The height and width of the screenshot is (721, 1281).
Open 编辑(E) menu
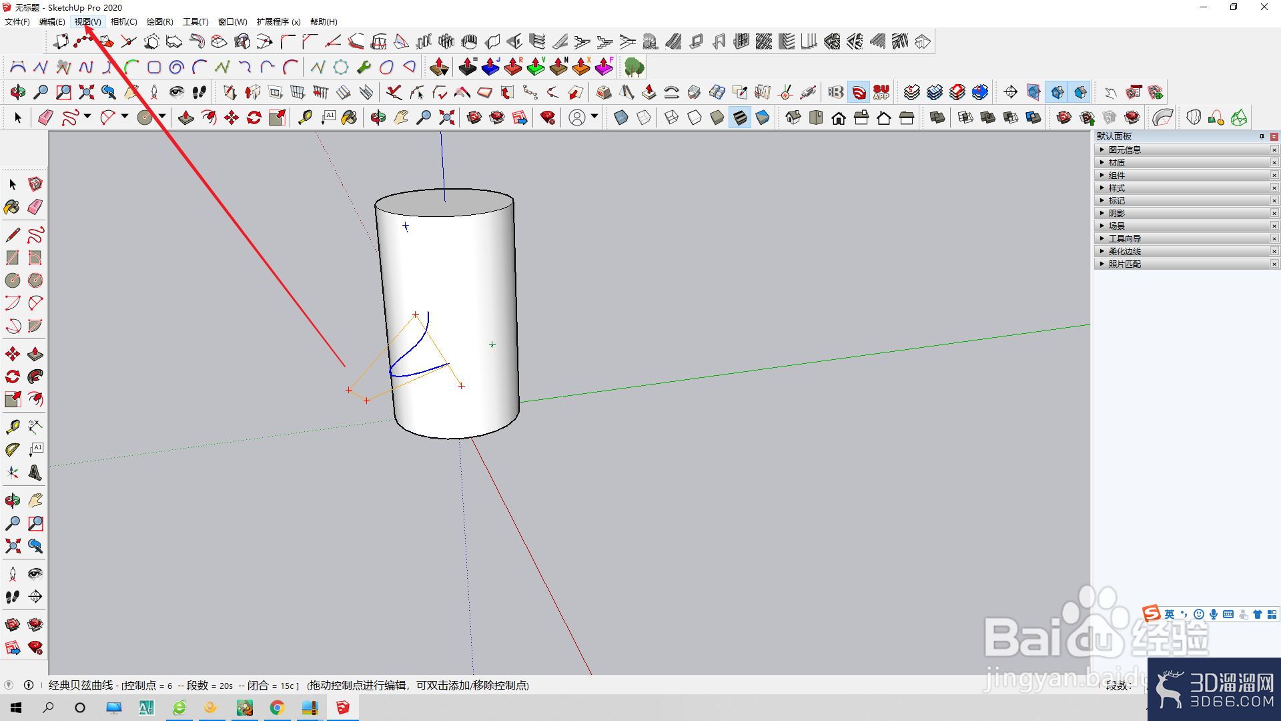(x=52, y=21)
